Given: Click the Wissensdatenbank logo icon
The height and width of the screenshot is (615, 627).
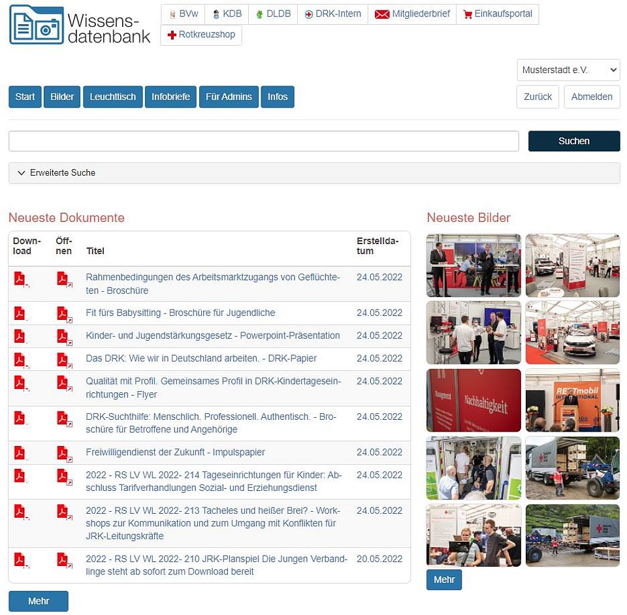Looking at the screenshot, I should click(x=37, y=25).
